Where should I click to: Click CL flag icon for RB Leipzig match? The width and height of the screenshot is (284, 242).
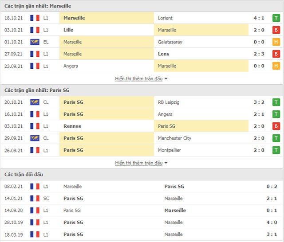point(35,102)
